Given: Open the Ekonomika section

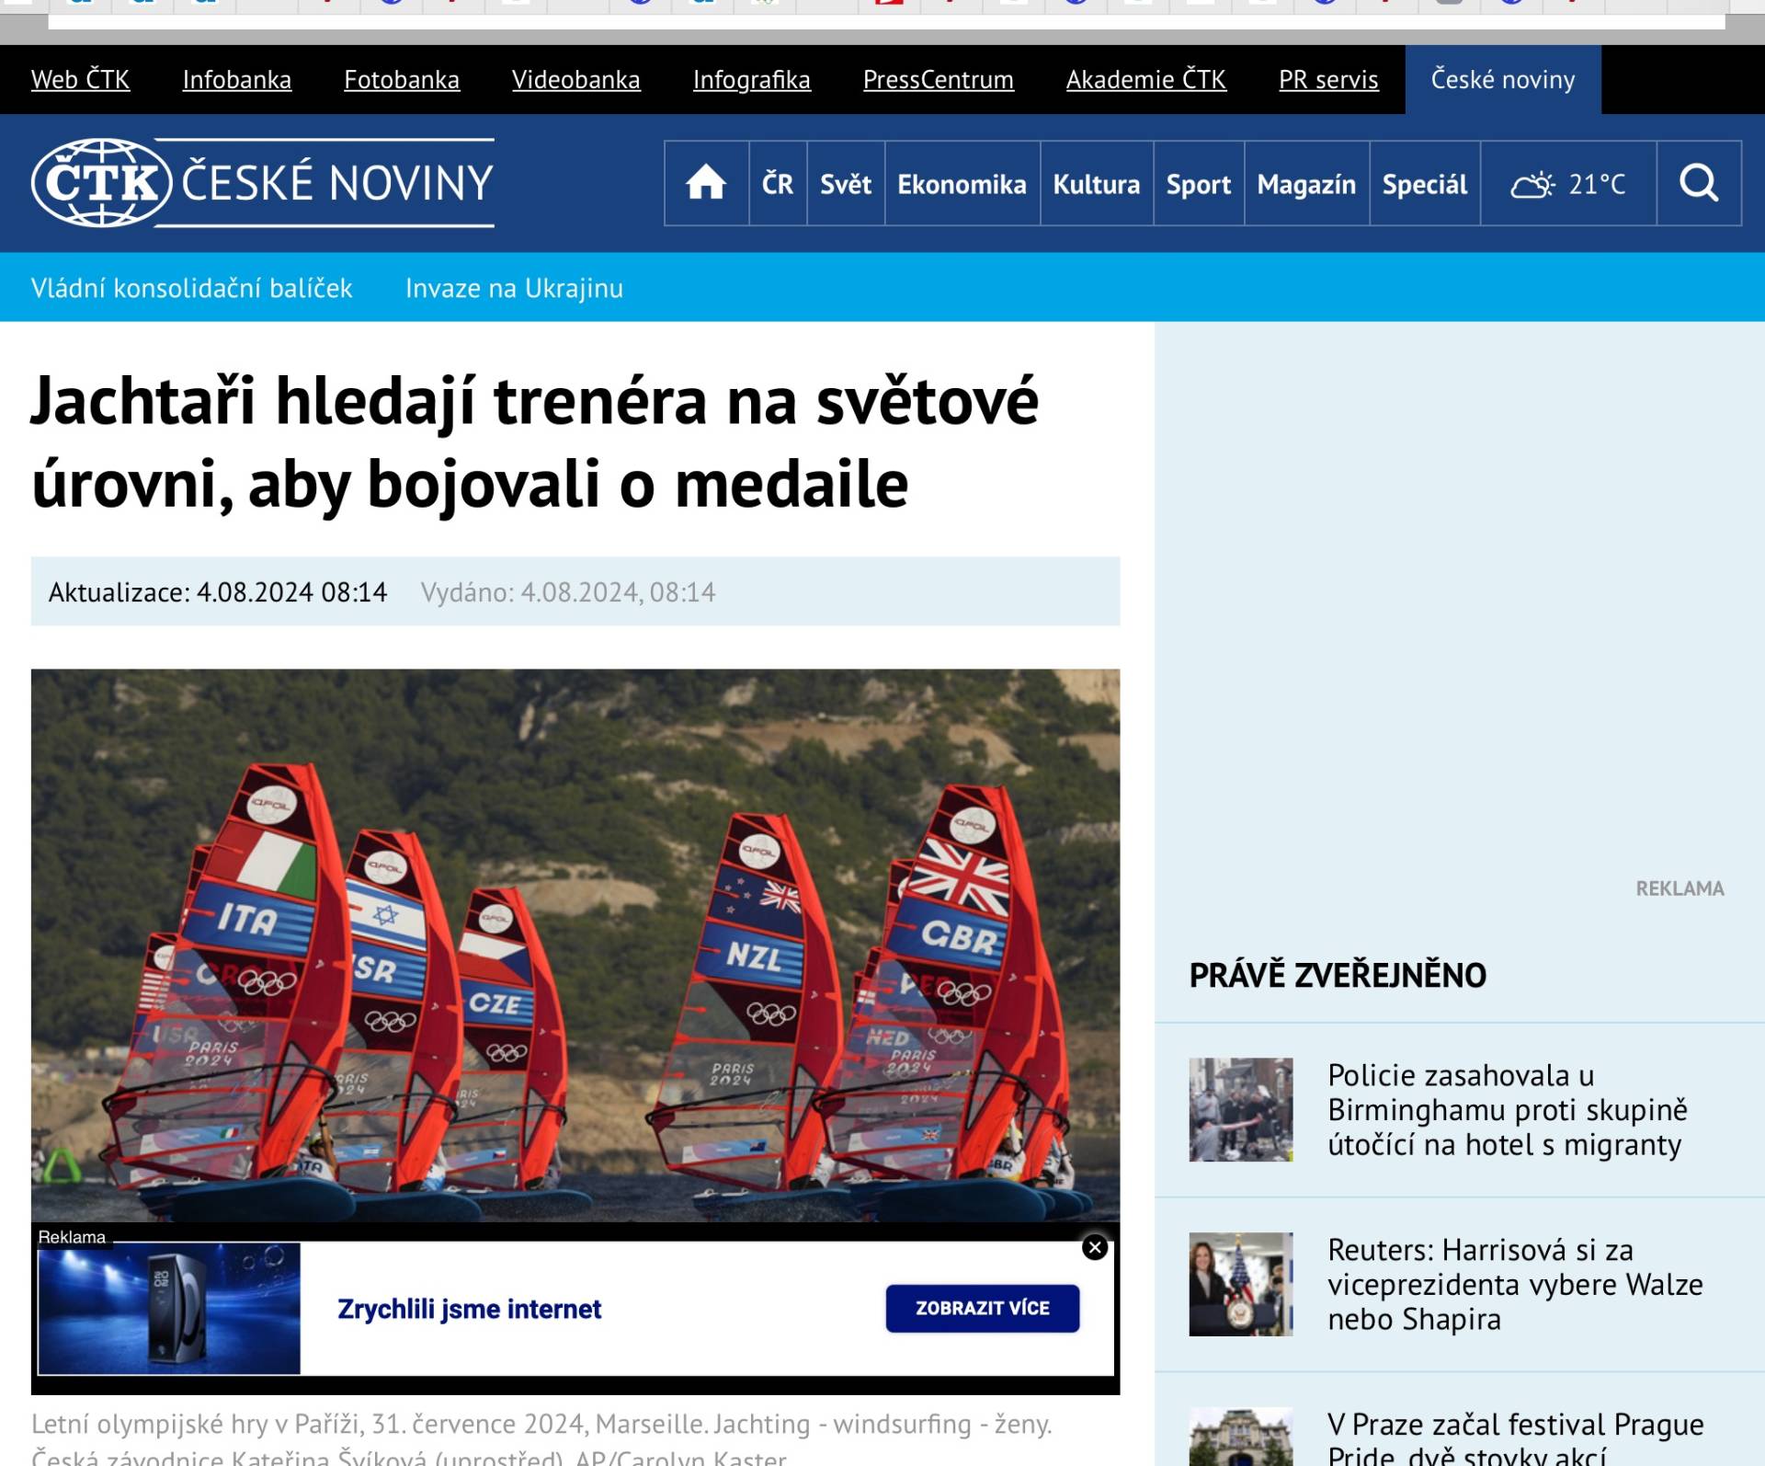Looking at the screenshot, I should pyautogui.click(x=962, y=184).
